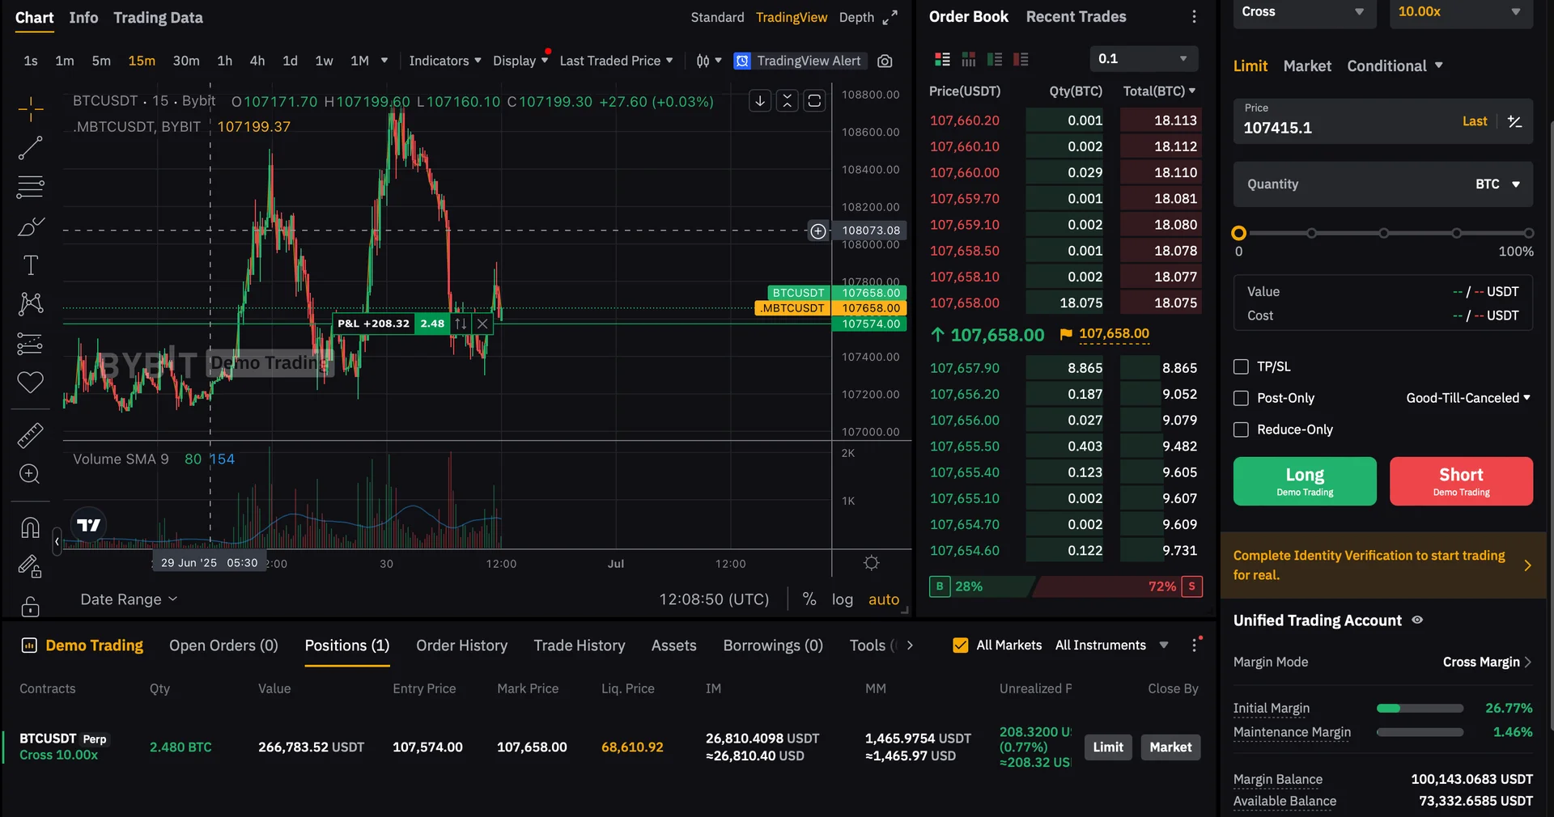Open the price increment adjust icon
The height and width of the screenshot is (817, 1554).
(x=1515, y=121)
